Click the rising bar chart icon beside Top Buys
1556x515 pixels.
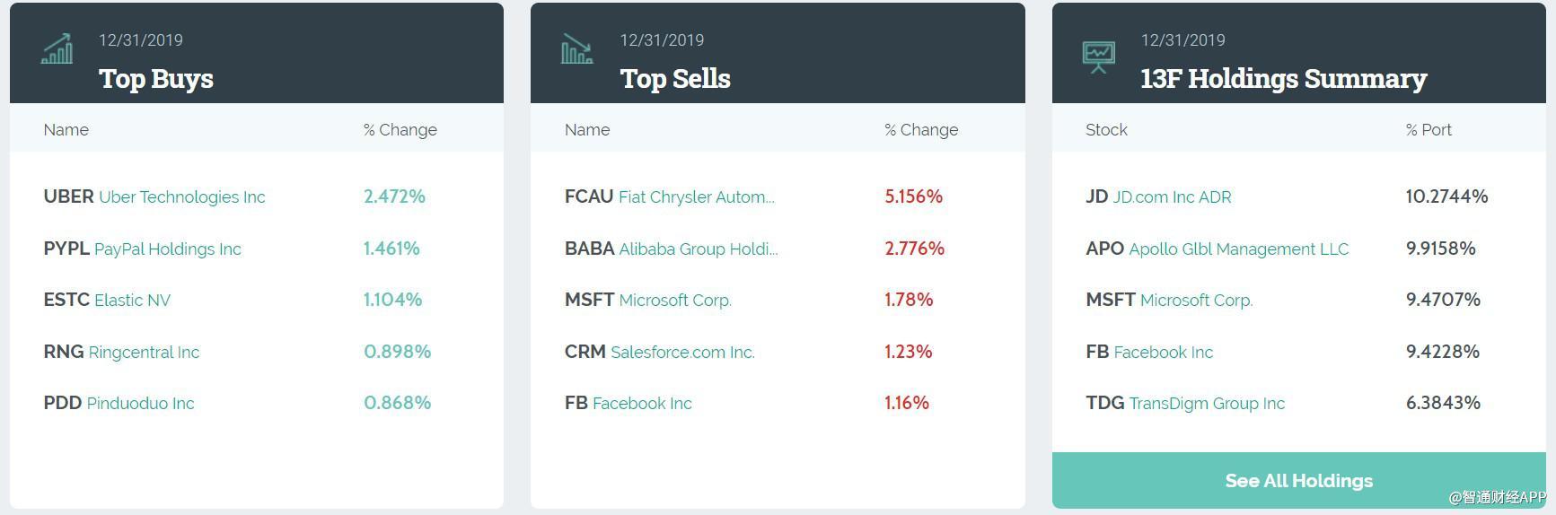(x=57, y=50)
